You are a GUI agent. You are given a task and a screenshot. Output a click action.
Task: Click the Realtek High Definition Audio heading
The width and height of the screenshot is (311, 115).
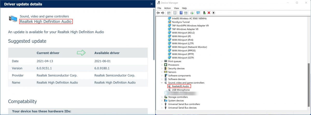[x=46, y=22]
